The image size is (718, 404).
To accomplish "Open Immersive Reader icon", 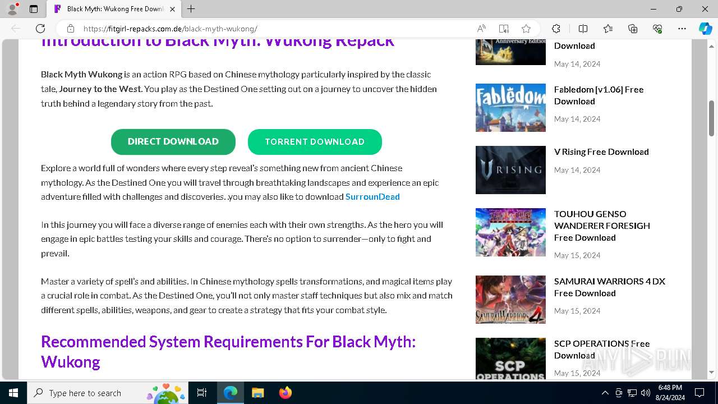I will coord(504,29).
